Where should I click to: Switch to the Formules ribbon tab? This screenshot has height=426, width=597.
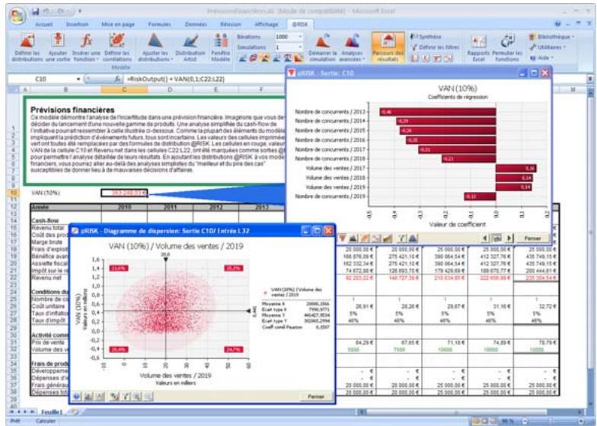[156, 24]
